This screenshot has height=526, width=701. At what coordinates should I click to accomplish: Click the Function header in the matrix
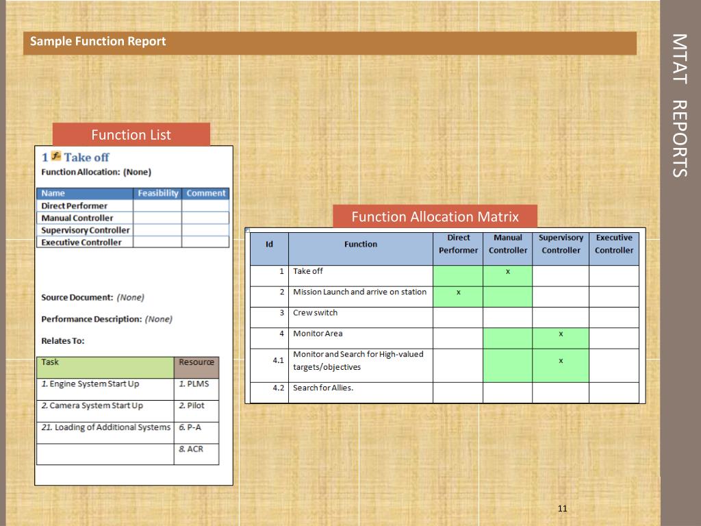tap(361, 249)
